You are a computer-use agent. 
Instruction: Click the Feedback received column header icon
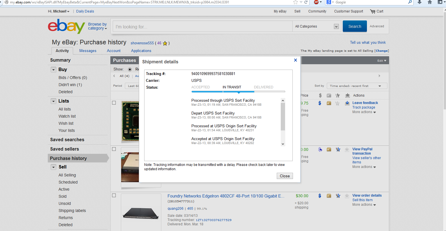pyautogui.click(x=347, y=95)
